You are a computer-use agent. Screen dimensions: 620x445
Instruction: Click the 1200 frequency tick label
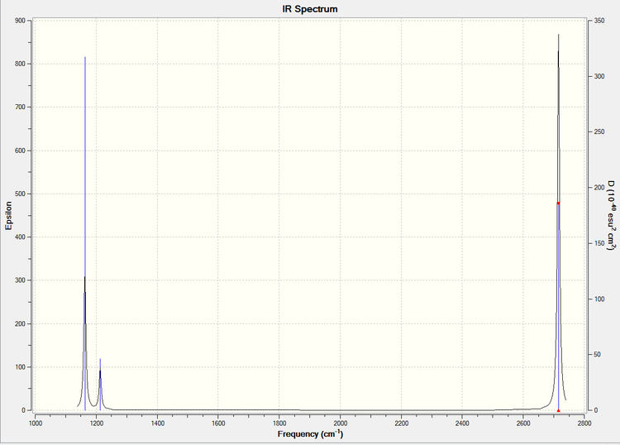tap(96, 423)
